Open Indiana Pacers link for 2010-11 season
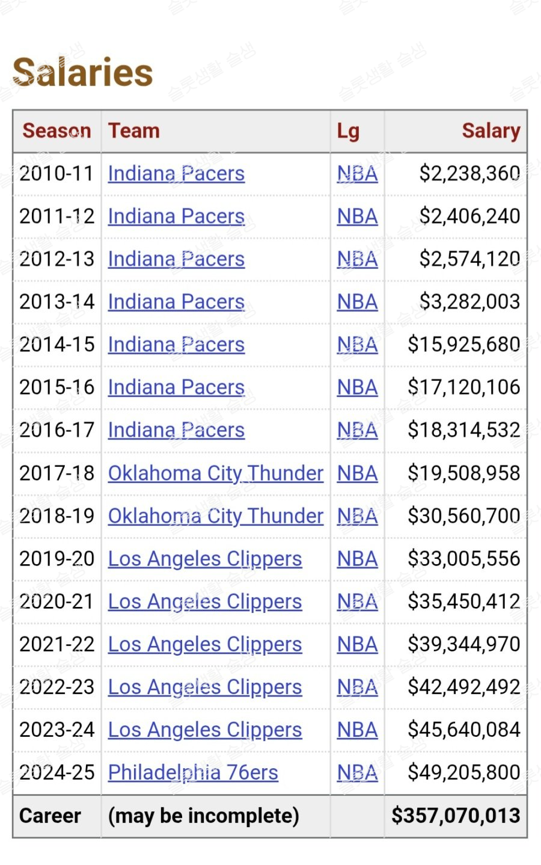This screenshot has height=865, width=541. 176,174
